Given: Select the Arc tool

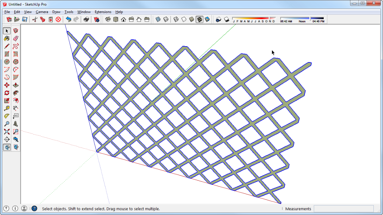Looking at the screenshot, I should 7,69.
